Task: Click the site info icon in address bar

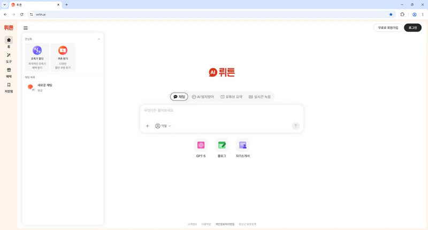Action: pos(32,14)
